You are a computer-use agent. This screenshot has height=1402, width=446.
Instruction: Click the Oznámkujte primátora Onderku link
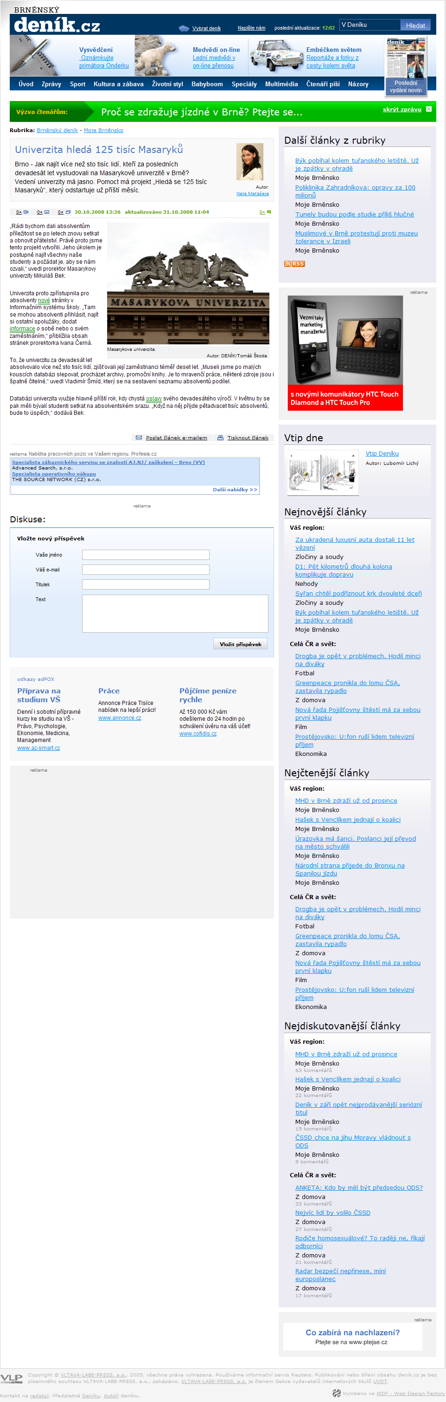pos(104,62)
